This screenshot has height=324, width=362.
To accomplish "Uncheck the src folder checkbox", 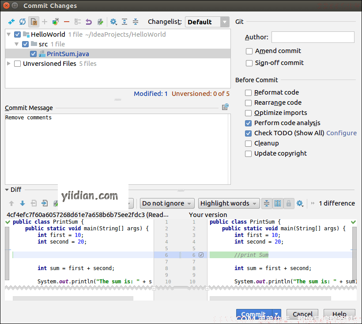I will click(26, 44).
